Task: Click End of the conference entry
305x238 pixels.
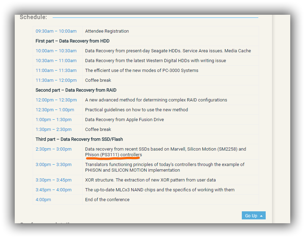Action: pos(107,200)
